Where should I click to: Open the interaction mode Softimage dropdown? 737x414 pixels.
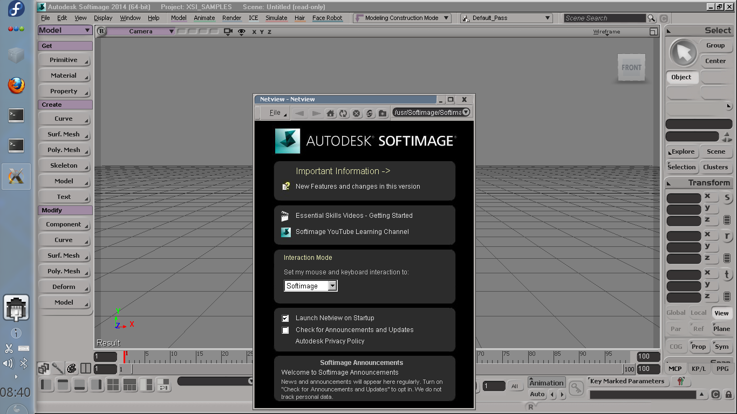click(x=311, y=286)
